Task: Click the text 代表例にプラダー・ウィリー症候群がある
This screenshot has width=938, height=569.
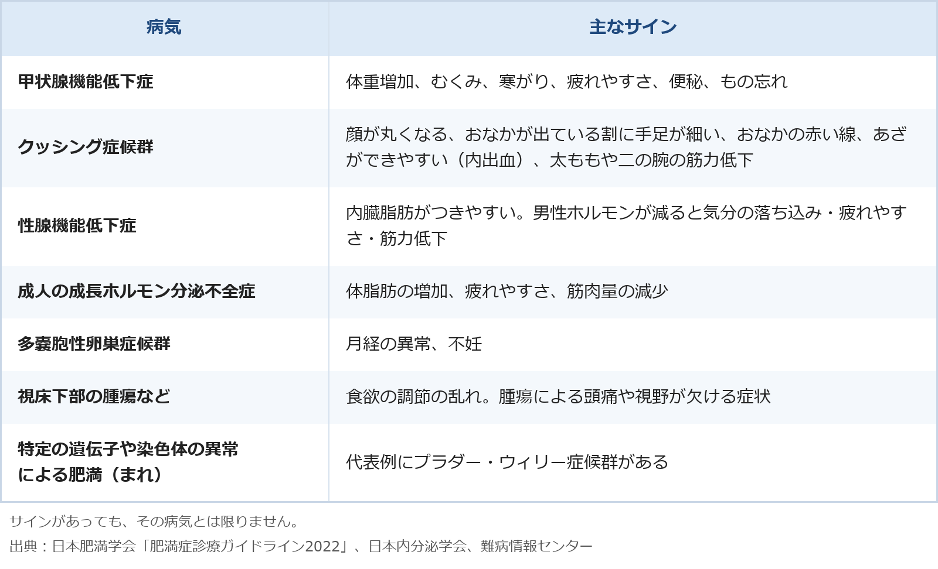Action: point(507,462)
